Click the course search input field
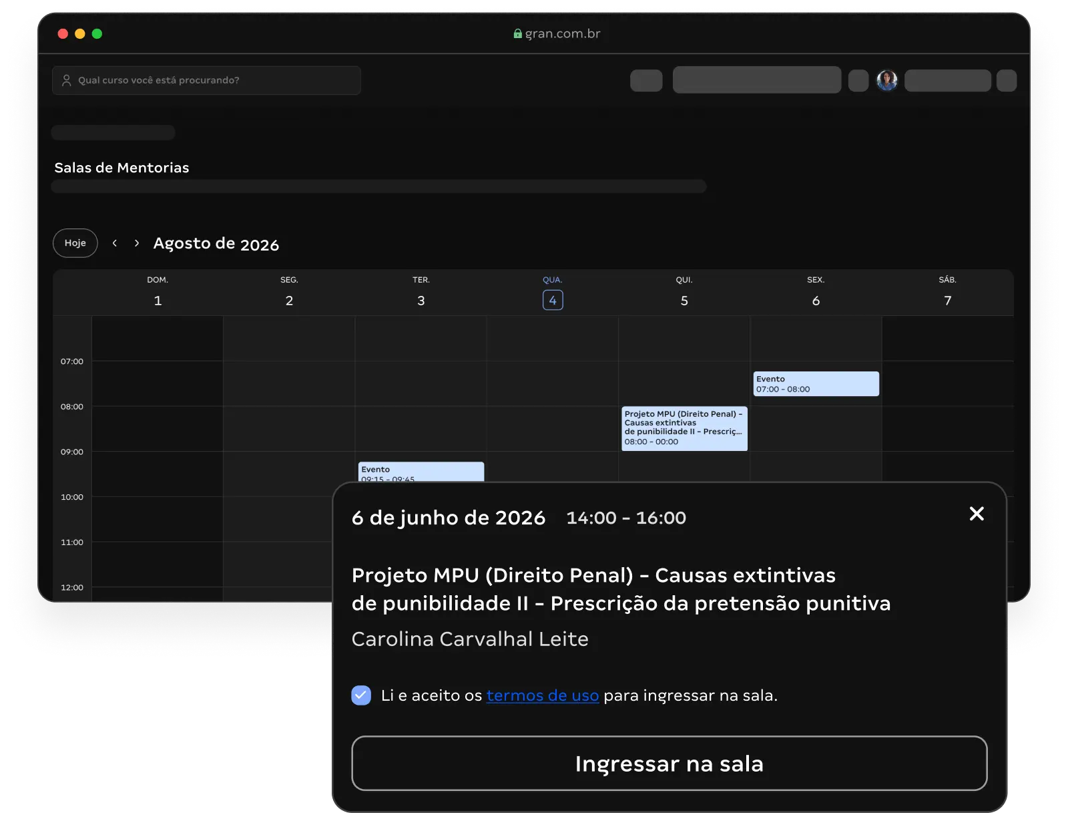 (x=207, y=80)
